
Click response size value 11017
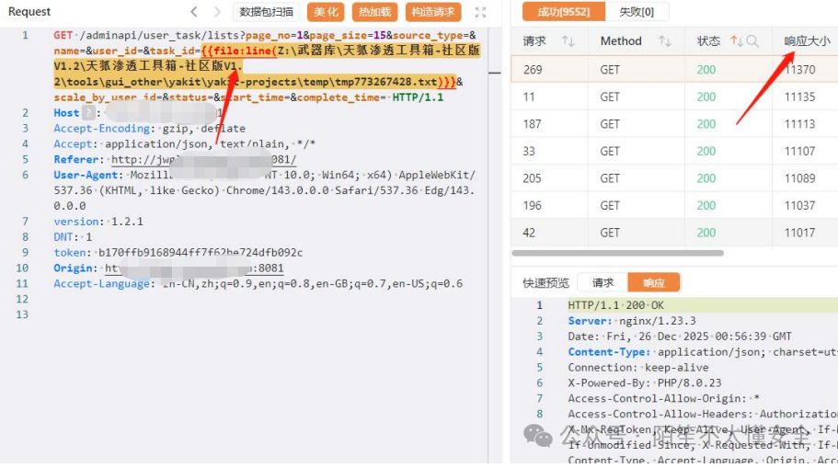799,233
